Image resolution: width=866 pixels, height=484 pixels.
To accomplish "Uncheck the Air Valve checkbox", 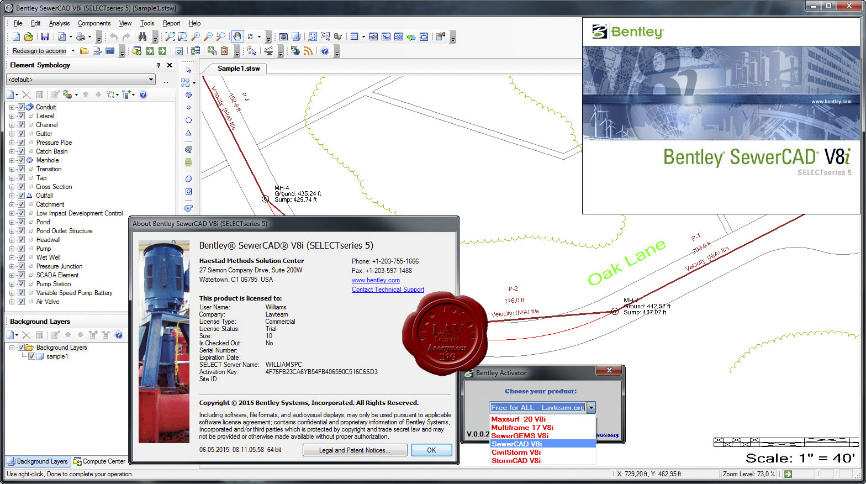I will point(21,302).
